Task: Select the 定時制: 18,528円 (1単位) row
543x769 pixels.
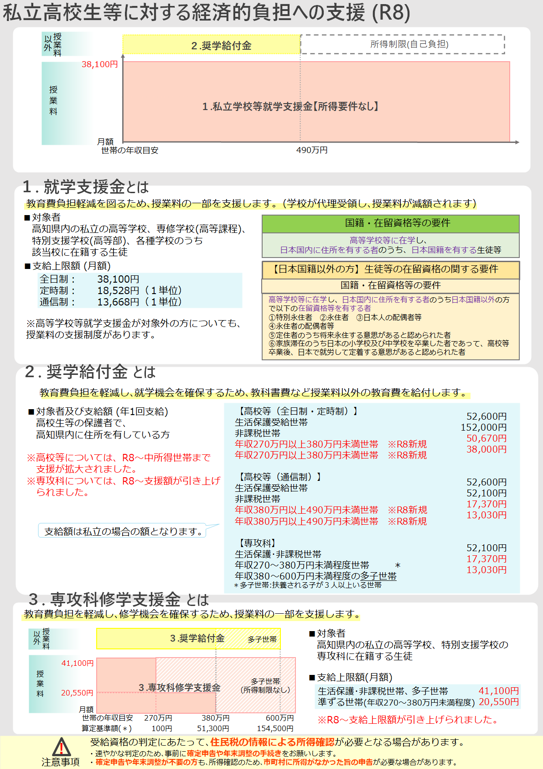Action: click(111, 290)
